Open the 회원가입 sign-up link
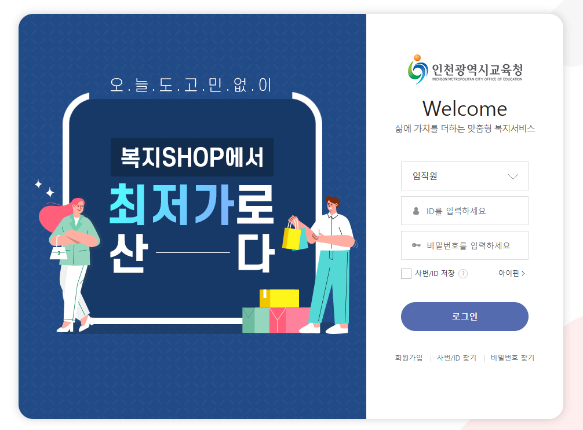This screenshot has width=583, height=430. tap(409, 358)
